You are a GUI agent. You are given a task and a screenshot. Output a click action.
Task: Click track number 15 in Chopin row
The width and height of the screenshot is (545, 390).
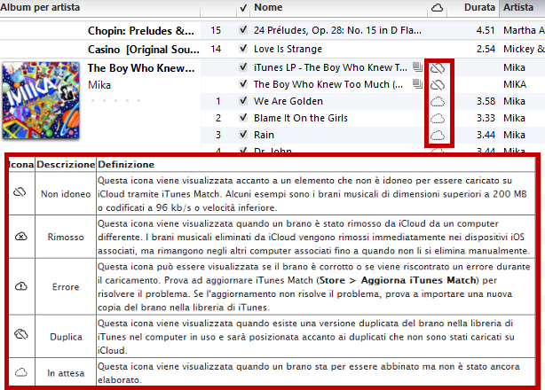216,30
